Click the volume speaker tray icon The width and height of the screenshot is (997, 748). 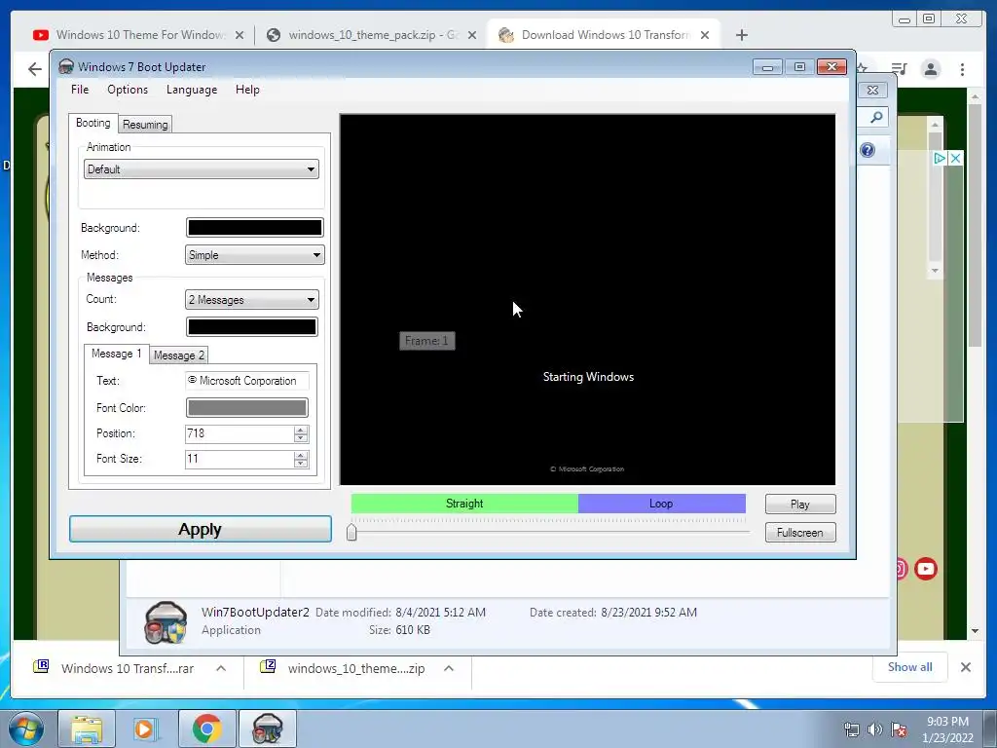pyautogui.click(x=875, y=729)
